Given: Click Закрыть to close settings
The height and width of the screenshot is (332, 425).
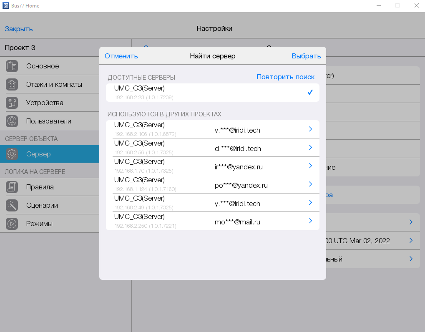Looking at the screenshot, I should [19, 29].
